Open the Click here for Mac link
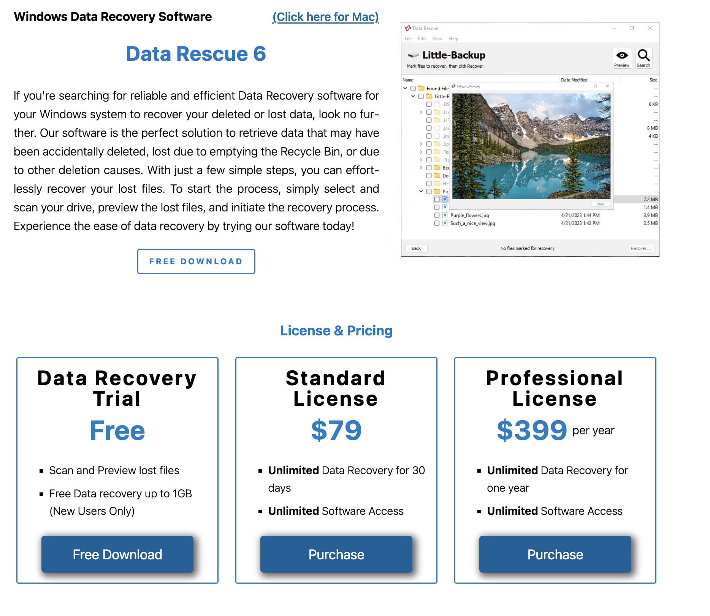 click(x=326, y=17)
